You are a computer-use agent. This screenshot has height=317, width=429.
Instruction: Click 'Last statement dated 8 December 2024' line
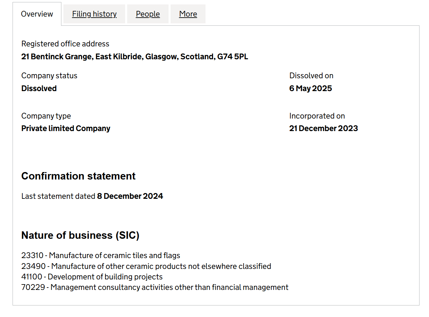[x=92, y=196]
